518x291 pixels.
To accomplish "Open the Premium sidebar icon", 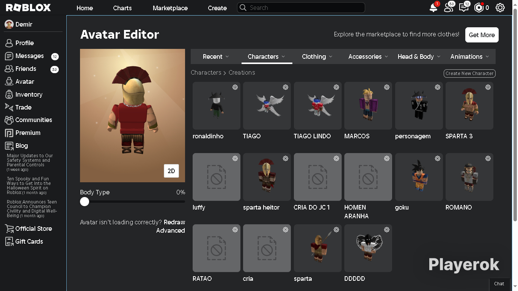I will (x=9, y=133).
